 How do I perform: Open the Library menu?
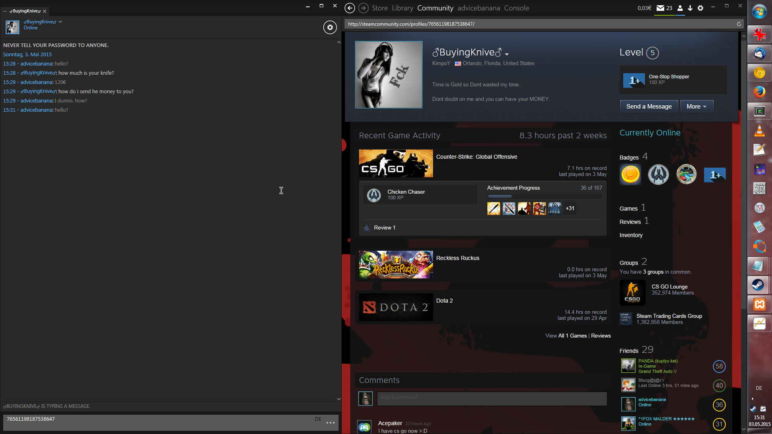point(402,8)
